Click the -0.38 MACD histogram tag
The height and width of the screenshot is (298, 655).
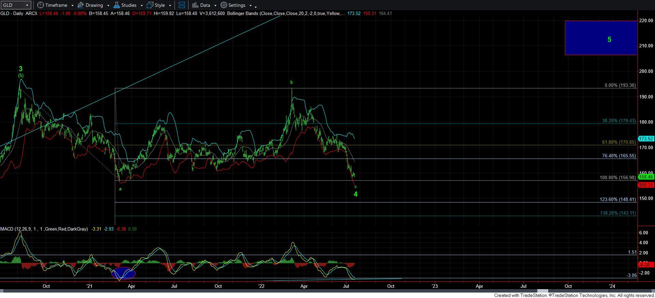pos(646,264)
